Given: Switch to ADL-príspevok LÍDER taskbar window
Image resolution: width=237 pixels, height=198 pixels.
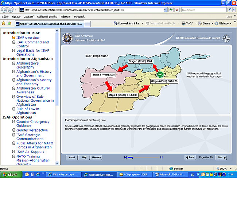Looking at the screenshot, I should tap(135, 175).
